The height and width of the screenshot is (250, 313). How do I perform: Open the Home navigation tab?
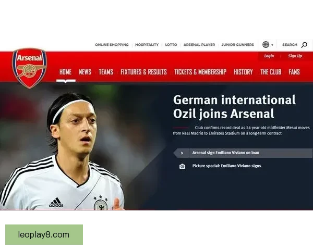pyautogui.click(x=66, y=72)
